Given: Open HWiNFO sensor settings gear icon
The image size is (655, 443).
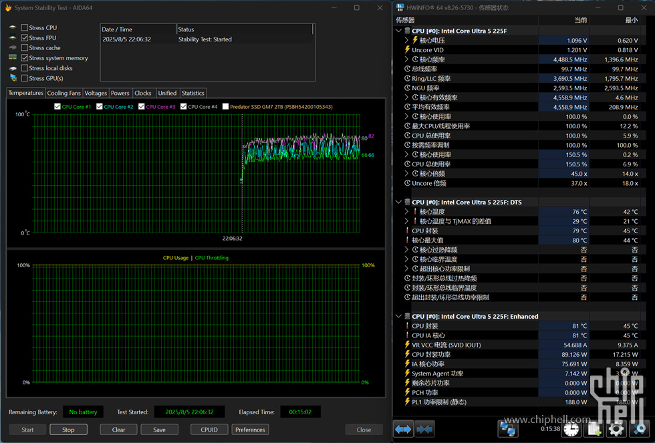Looking at the screenshot, I should point(616,429).
